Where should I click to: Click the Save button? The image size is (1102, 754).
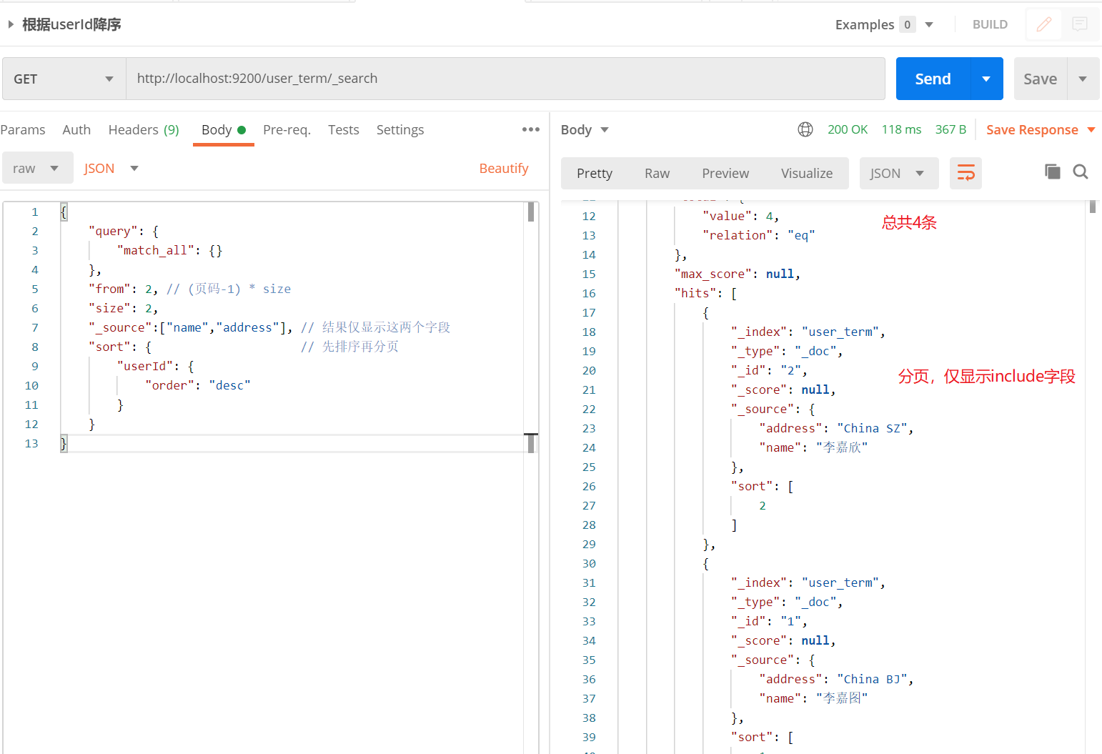click(1041, 79)
